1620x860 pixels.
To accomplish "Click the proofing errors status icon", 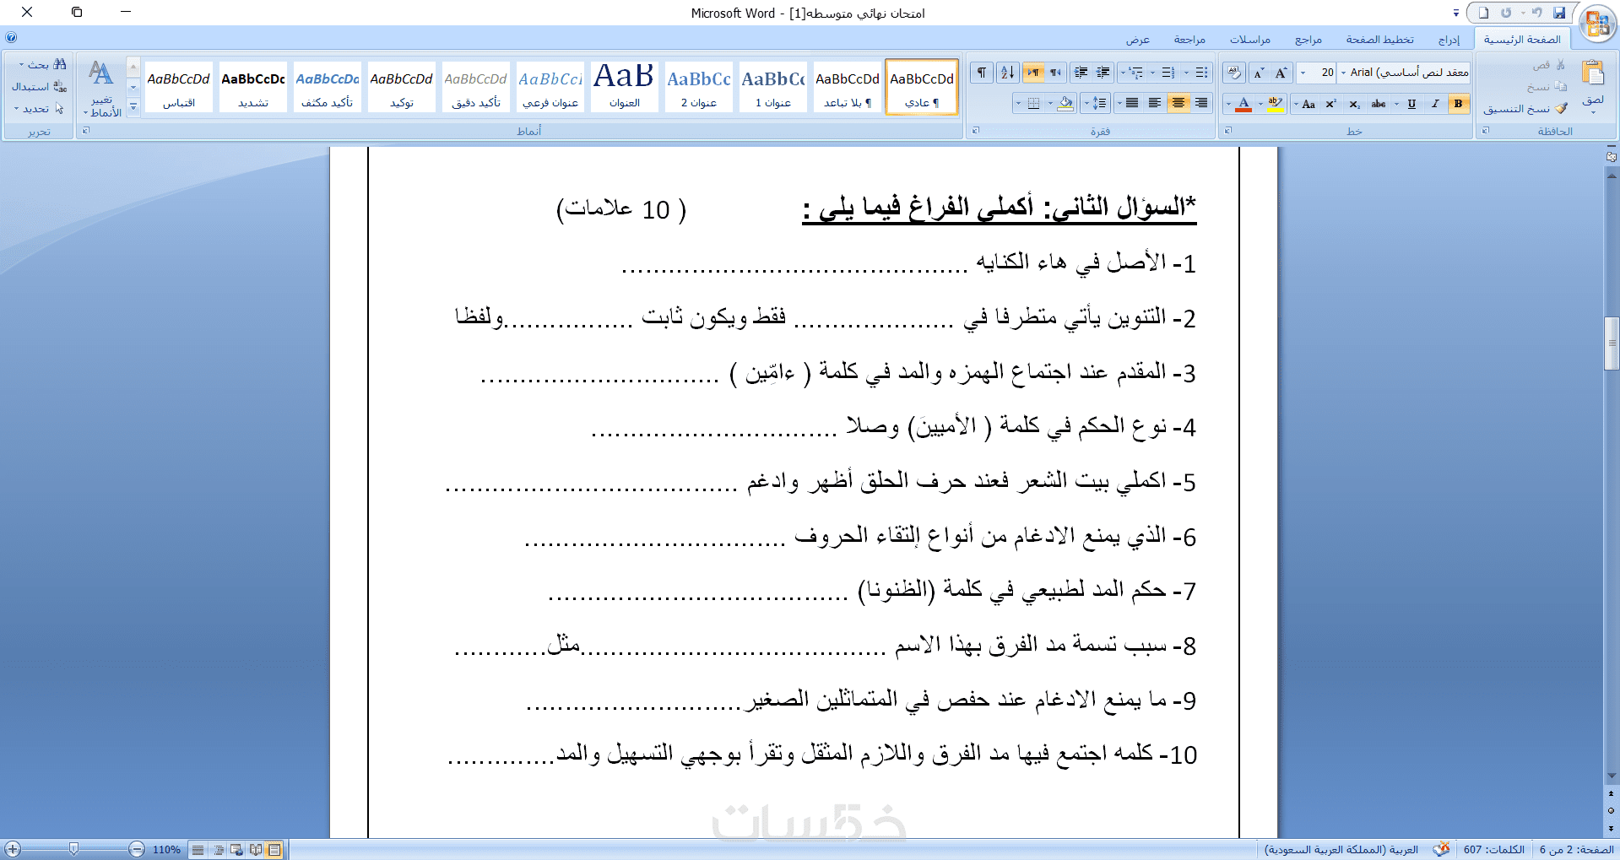I will click(x=1442, y=849).
